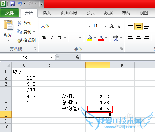Viewport: 155px width, 132px height.
Task: Open the Name Box dropdown arrow
Action: (52, 58)
